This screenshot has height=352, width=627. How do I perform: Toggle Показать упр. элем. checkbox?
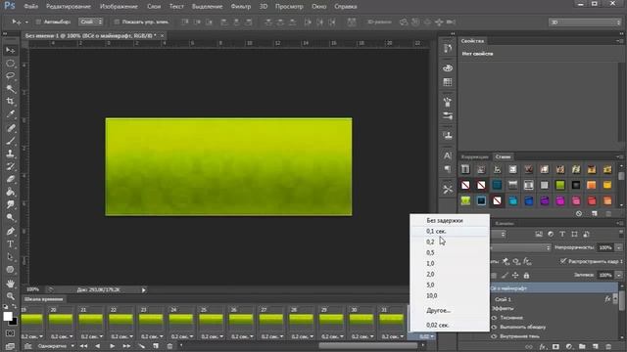point(117,22)
